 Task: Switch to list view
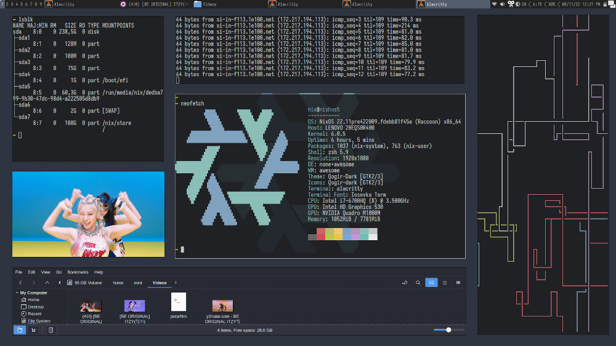pos(445,283)
